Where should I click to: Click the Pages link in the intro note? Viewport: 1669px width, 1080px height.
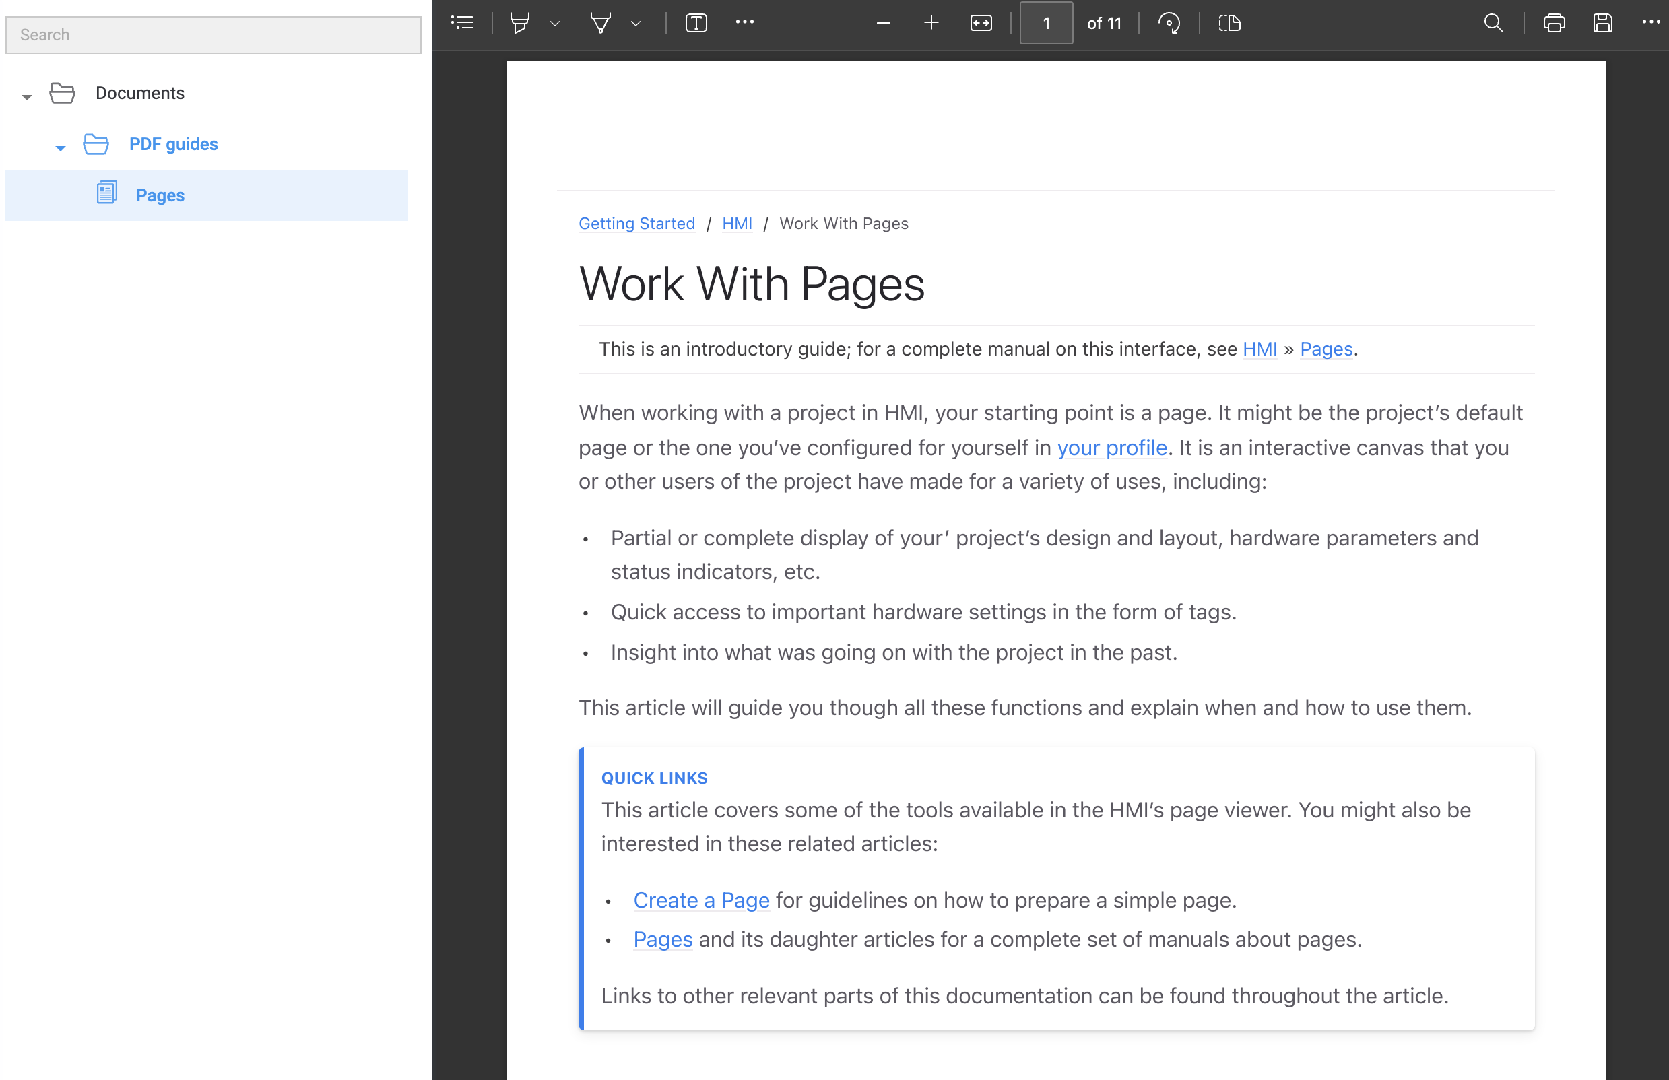click(x=1326, y=349)
